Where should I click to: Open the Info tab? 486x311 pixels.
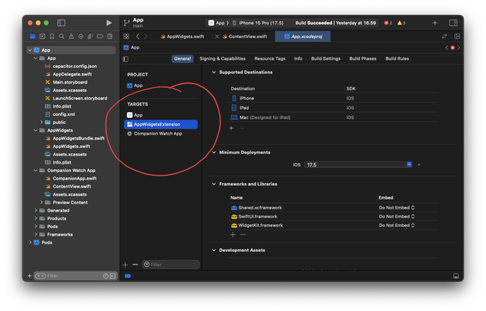pyautogui.click(x=298, y=58)
